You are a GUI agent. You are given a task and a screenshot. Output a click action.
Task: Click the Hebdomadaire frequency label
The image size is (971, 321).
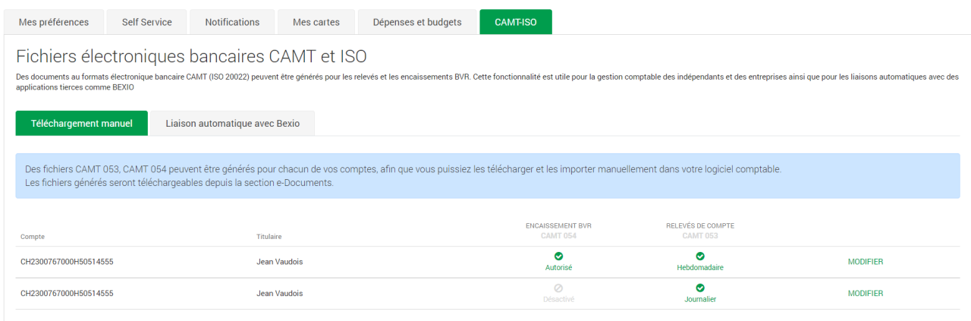pyautogui.click(x=700, y=268)
